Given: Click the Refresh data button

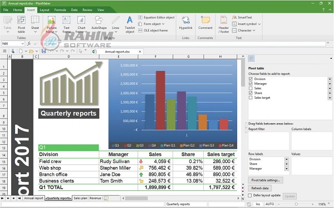Looking at the screenshot, I should pos(259,188).
